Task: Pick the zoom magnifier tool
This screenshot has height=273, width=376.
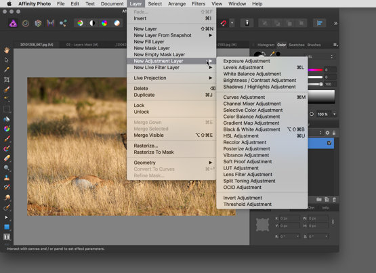Action: click(x=7, y=168)
